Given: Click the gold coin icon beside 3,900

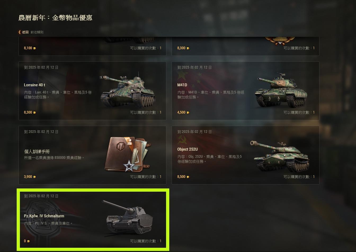Looking at the screenshot, I should [34, 177].
